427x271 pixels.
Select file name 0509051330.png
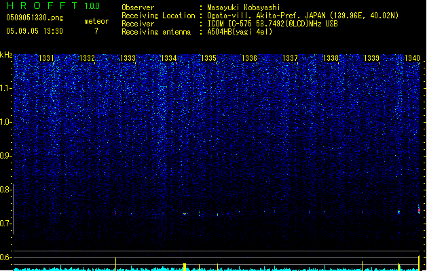(x=35, y=18)
